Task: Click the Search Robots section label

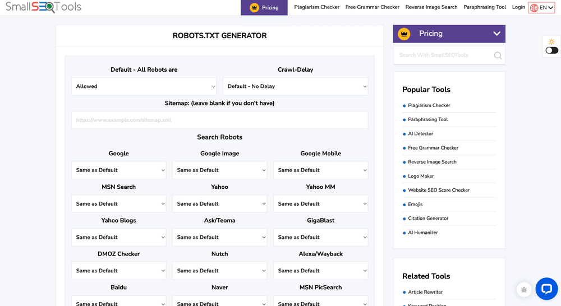Action: click(x=220, y=137)
